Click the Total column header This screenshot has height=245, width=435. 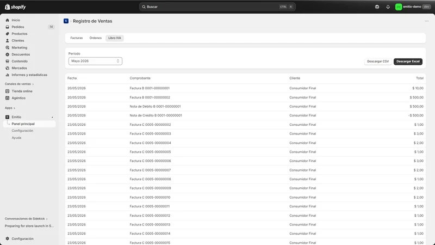(420, 78)
